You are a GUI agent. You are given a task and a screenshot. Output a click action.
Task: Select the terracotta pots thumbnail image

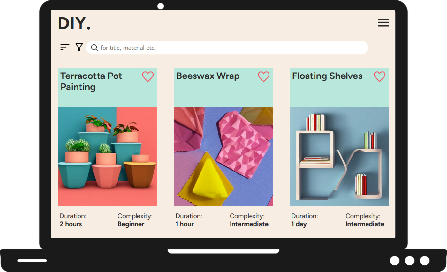coord(108,156)
